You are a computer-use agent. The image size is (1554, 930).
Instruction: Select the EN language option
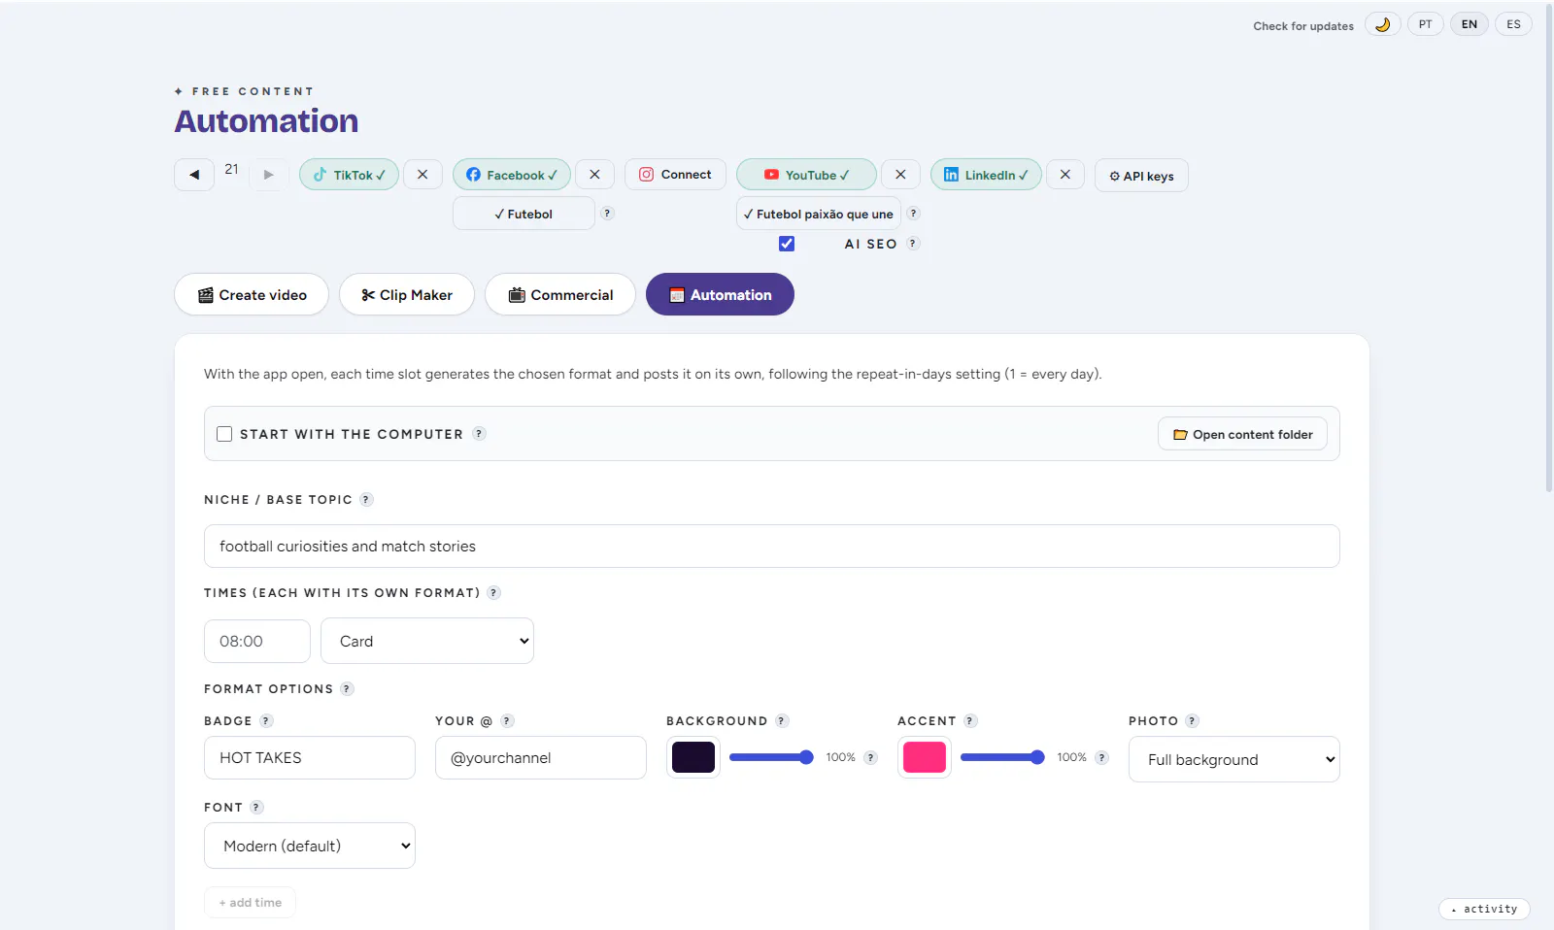[1470, 24]
